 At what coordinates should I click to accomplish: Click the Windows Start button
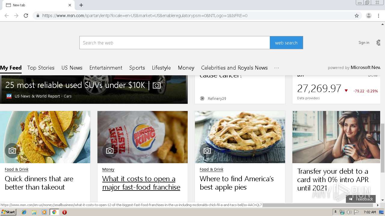[8, 212]
